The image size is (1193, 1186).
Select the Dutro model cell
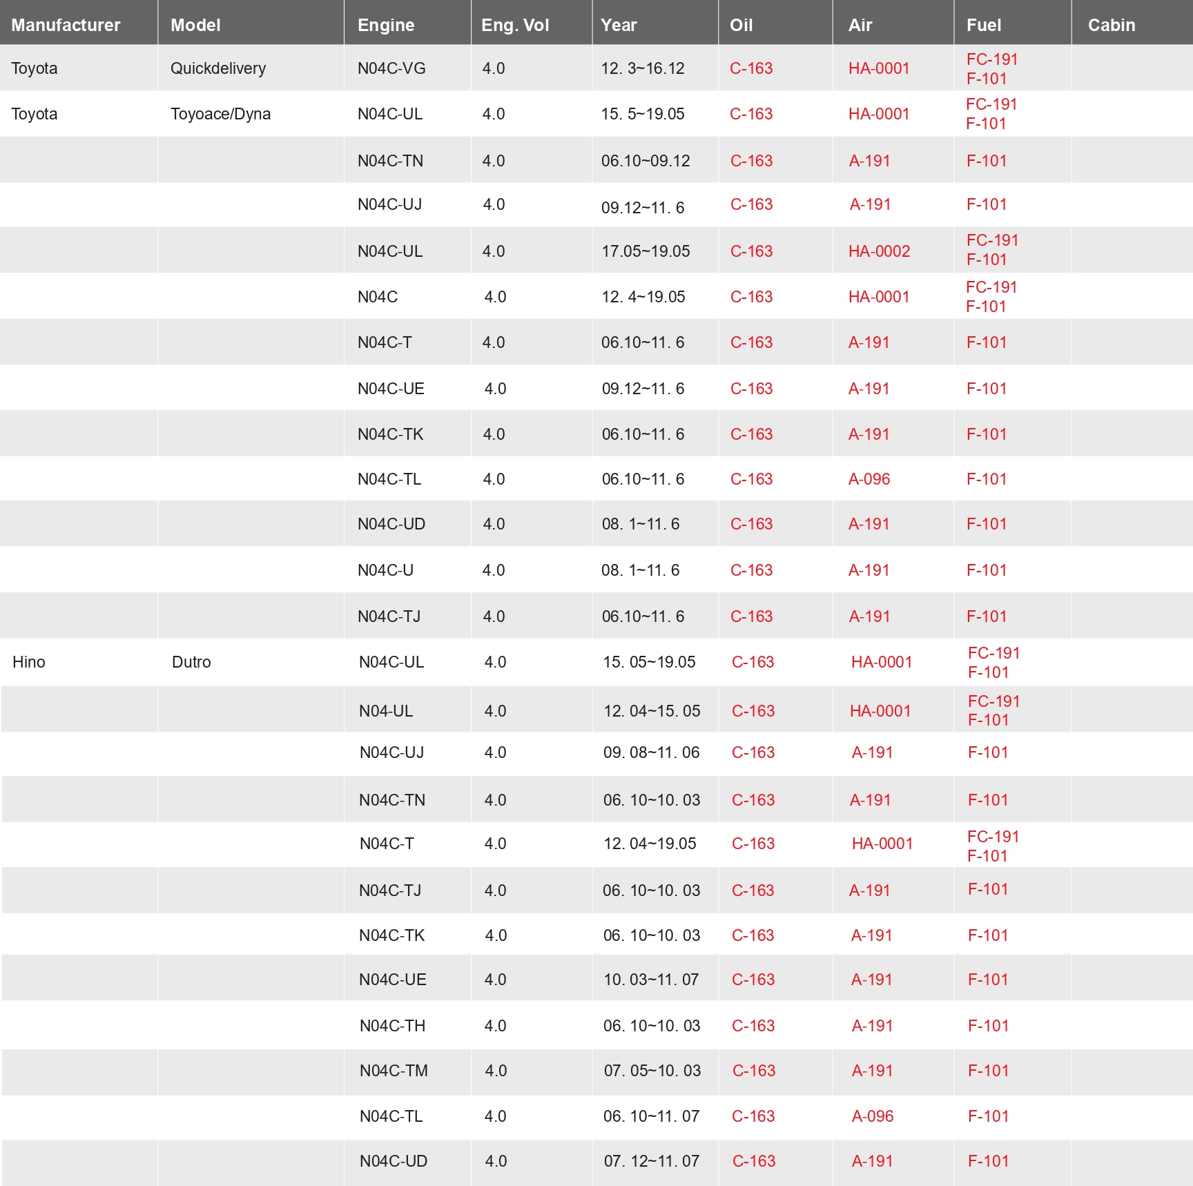[191, 662]
